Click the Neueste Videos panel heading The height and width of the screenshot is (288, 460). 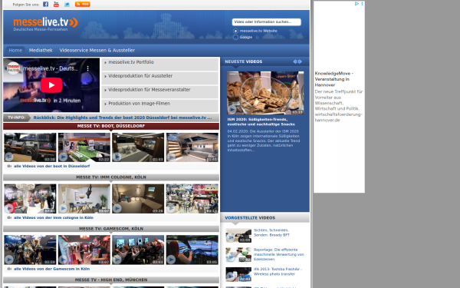(244, 61)
